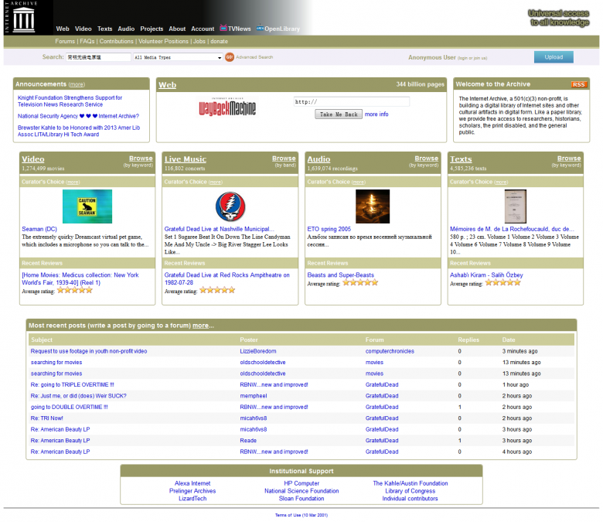Click the OpenLibrary icon in navigation
The height and width of the screenshot is (522, 603).
click(261, 29)
